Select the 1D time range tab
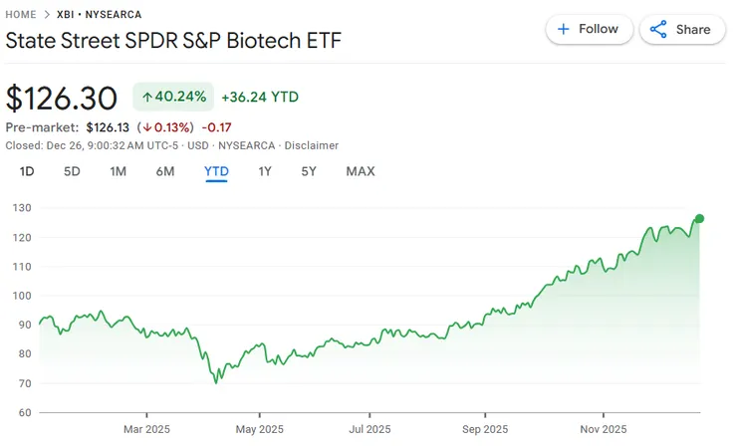The image size is (737, 446). click(27, 171)
